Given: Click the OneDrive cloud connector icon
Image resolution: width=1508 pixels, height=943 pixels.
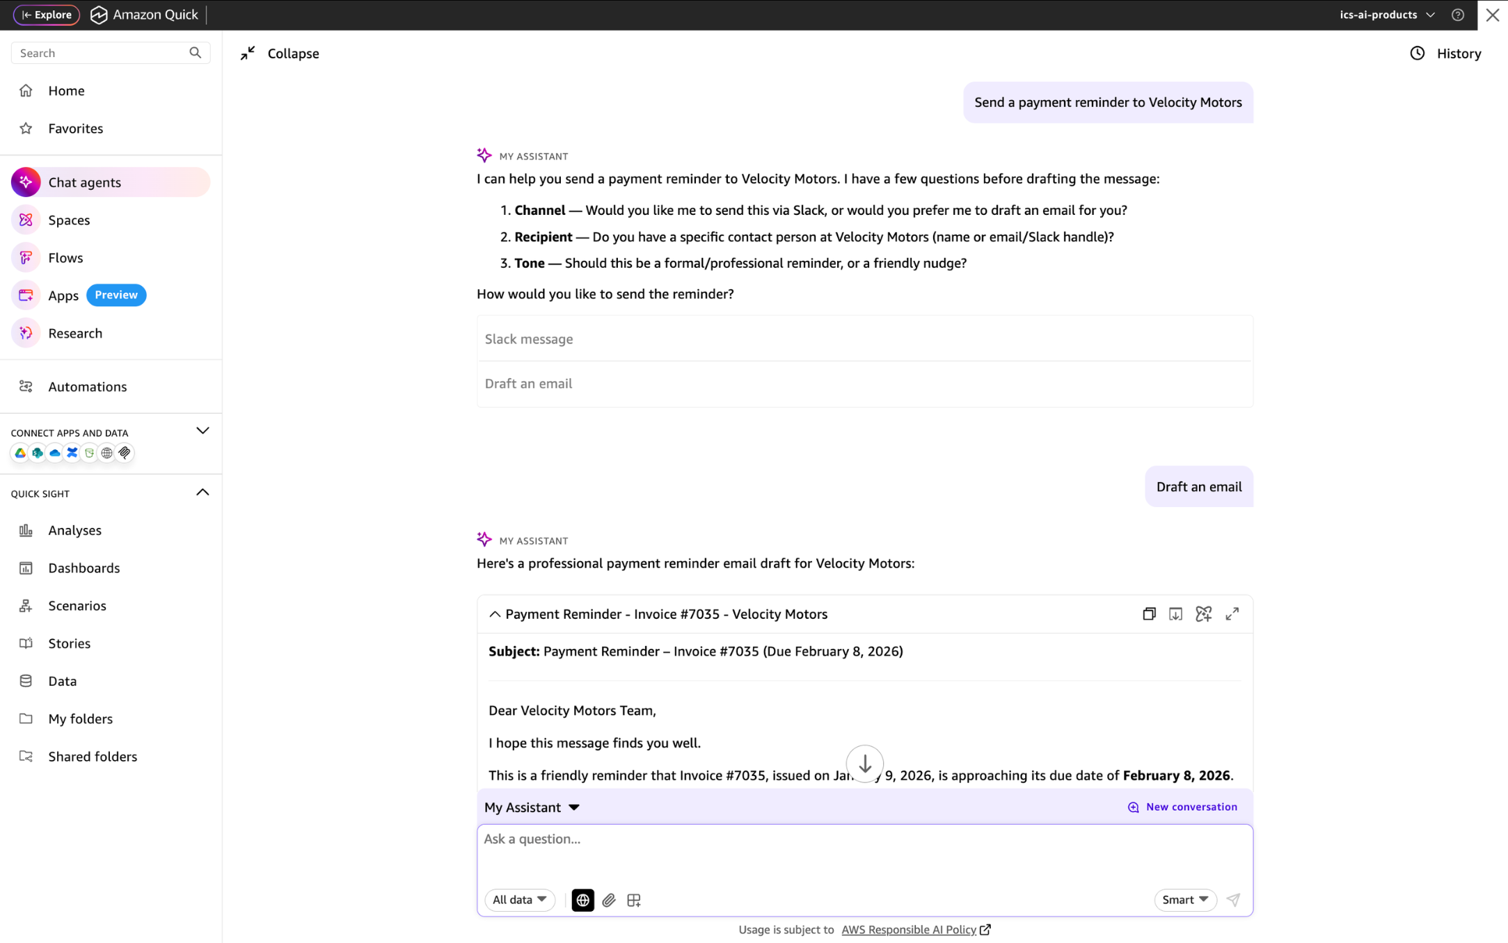Looking at the screenshot, I should pyautogui.click(x=55, y=453).
